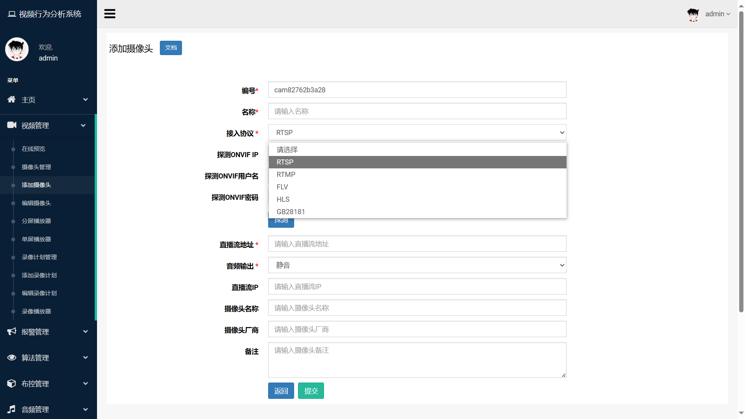Click the admin avatar in top bar

pos(693,14)
